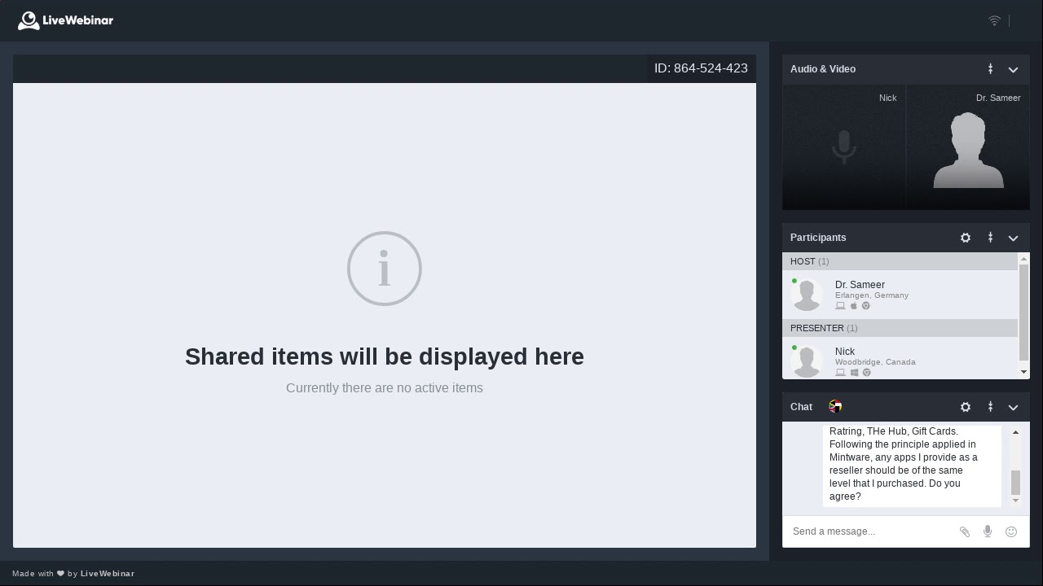Select Dr. Sameer's video tile
Screen dimensions: 1043x586
point(968,147)
